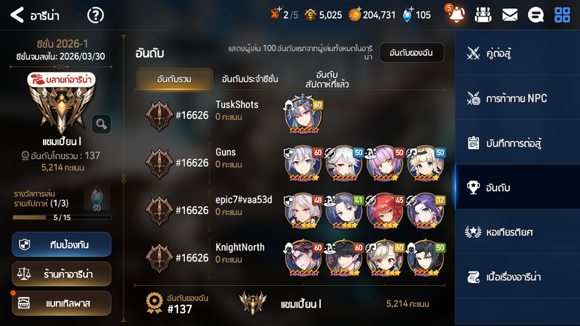
Task: Open the chat bubble icon
Action: point(535,15)
